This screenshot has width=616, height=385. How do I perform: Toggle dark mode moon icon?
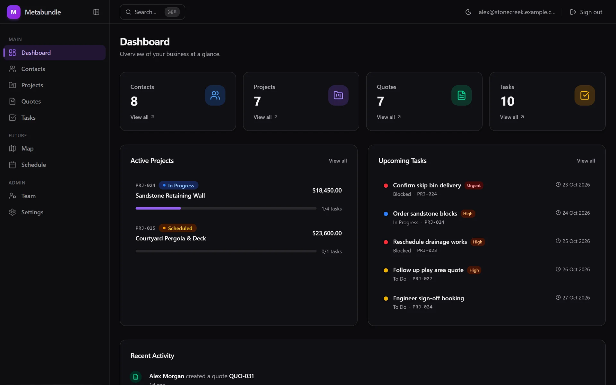tap(468, 12)
